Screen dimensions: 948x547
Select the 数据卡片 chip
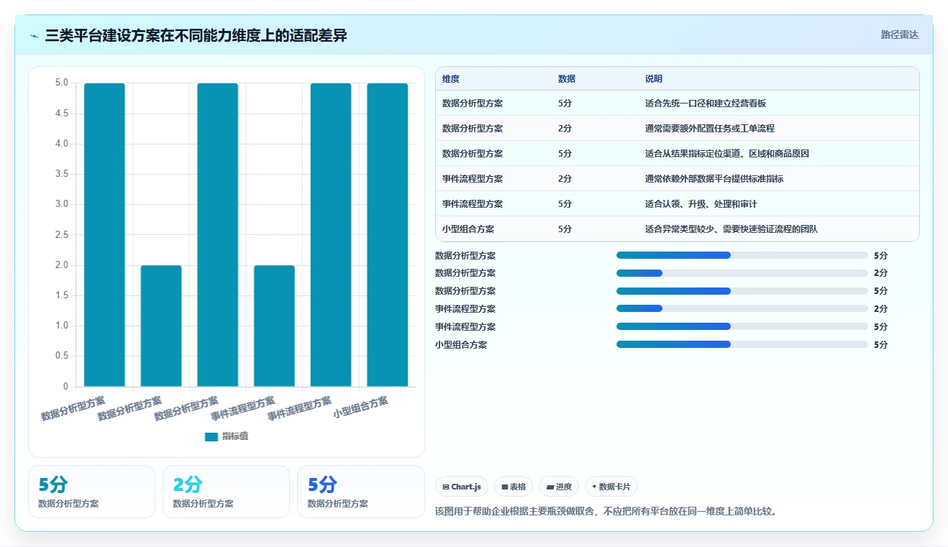pos(611,487)
